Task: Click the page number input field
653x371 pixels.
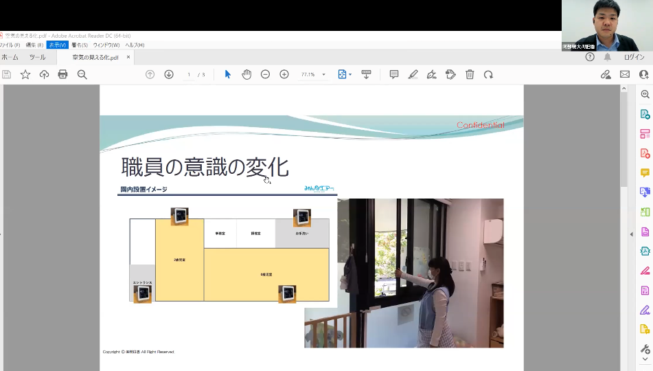Action: (x=189, y=75)
